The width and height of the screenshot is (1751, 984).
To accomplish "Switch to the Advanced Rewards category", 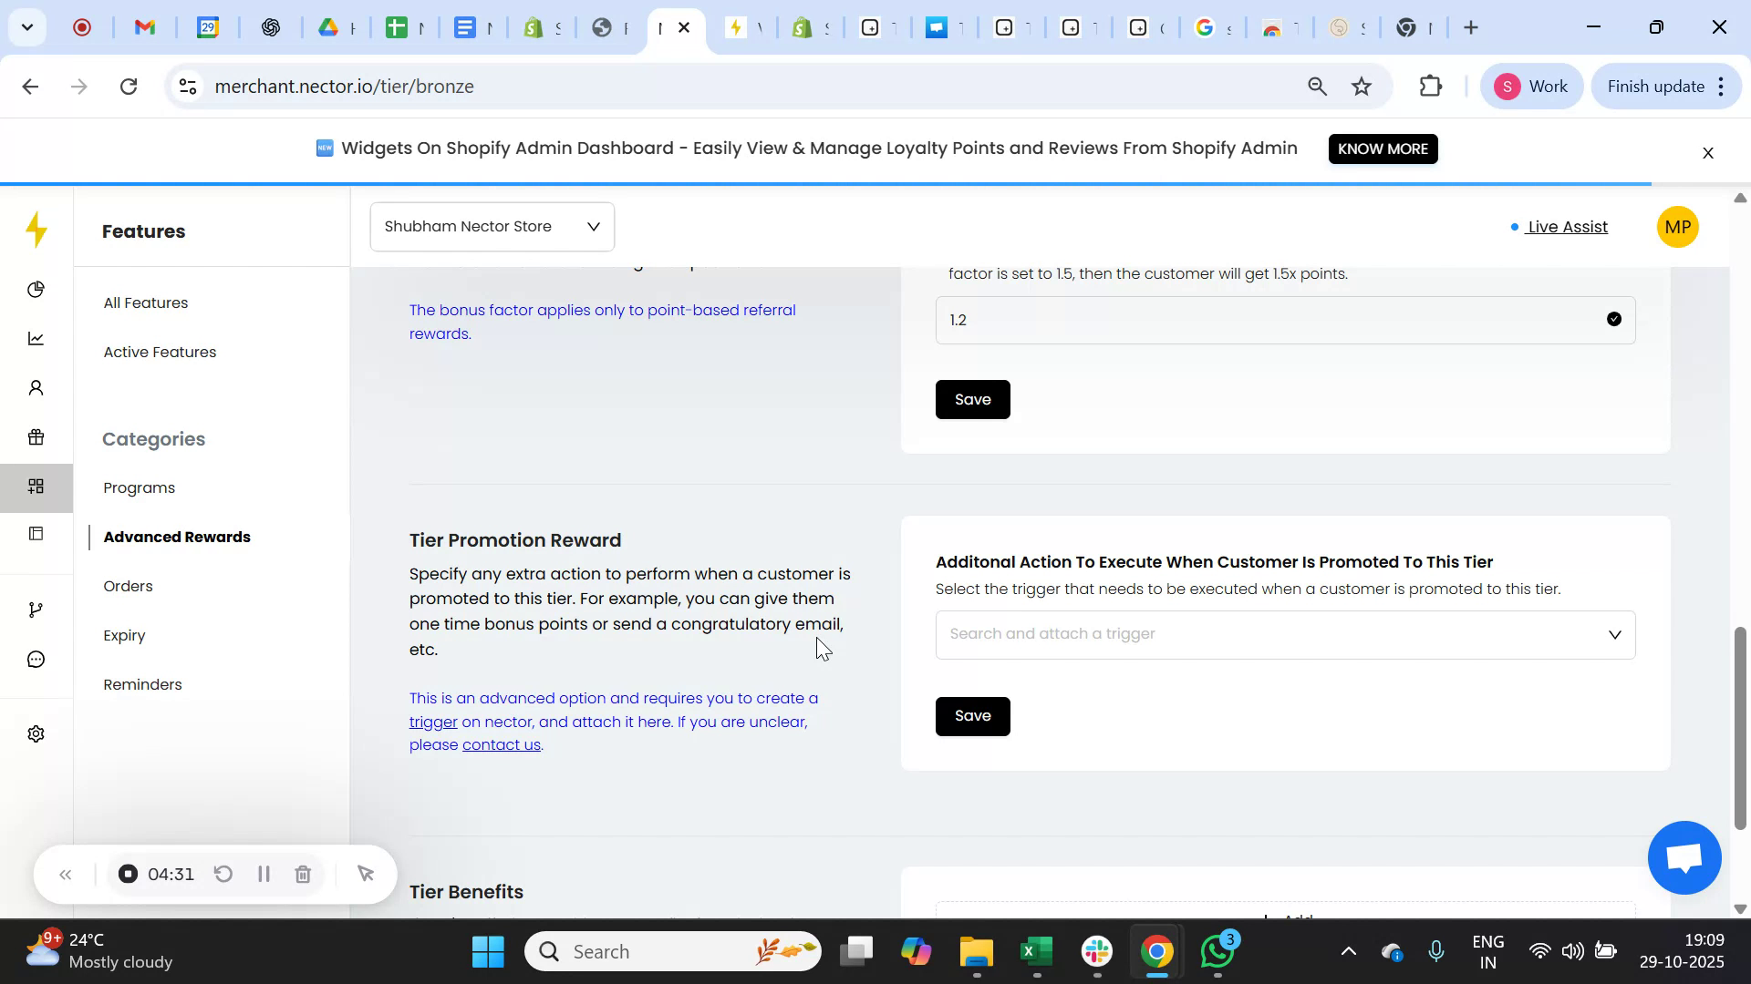I will click(x=178, y=537).
